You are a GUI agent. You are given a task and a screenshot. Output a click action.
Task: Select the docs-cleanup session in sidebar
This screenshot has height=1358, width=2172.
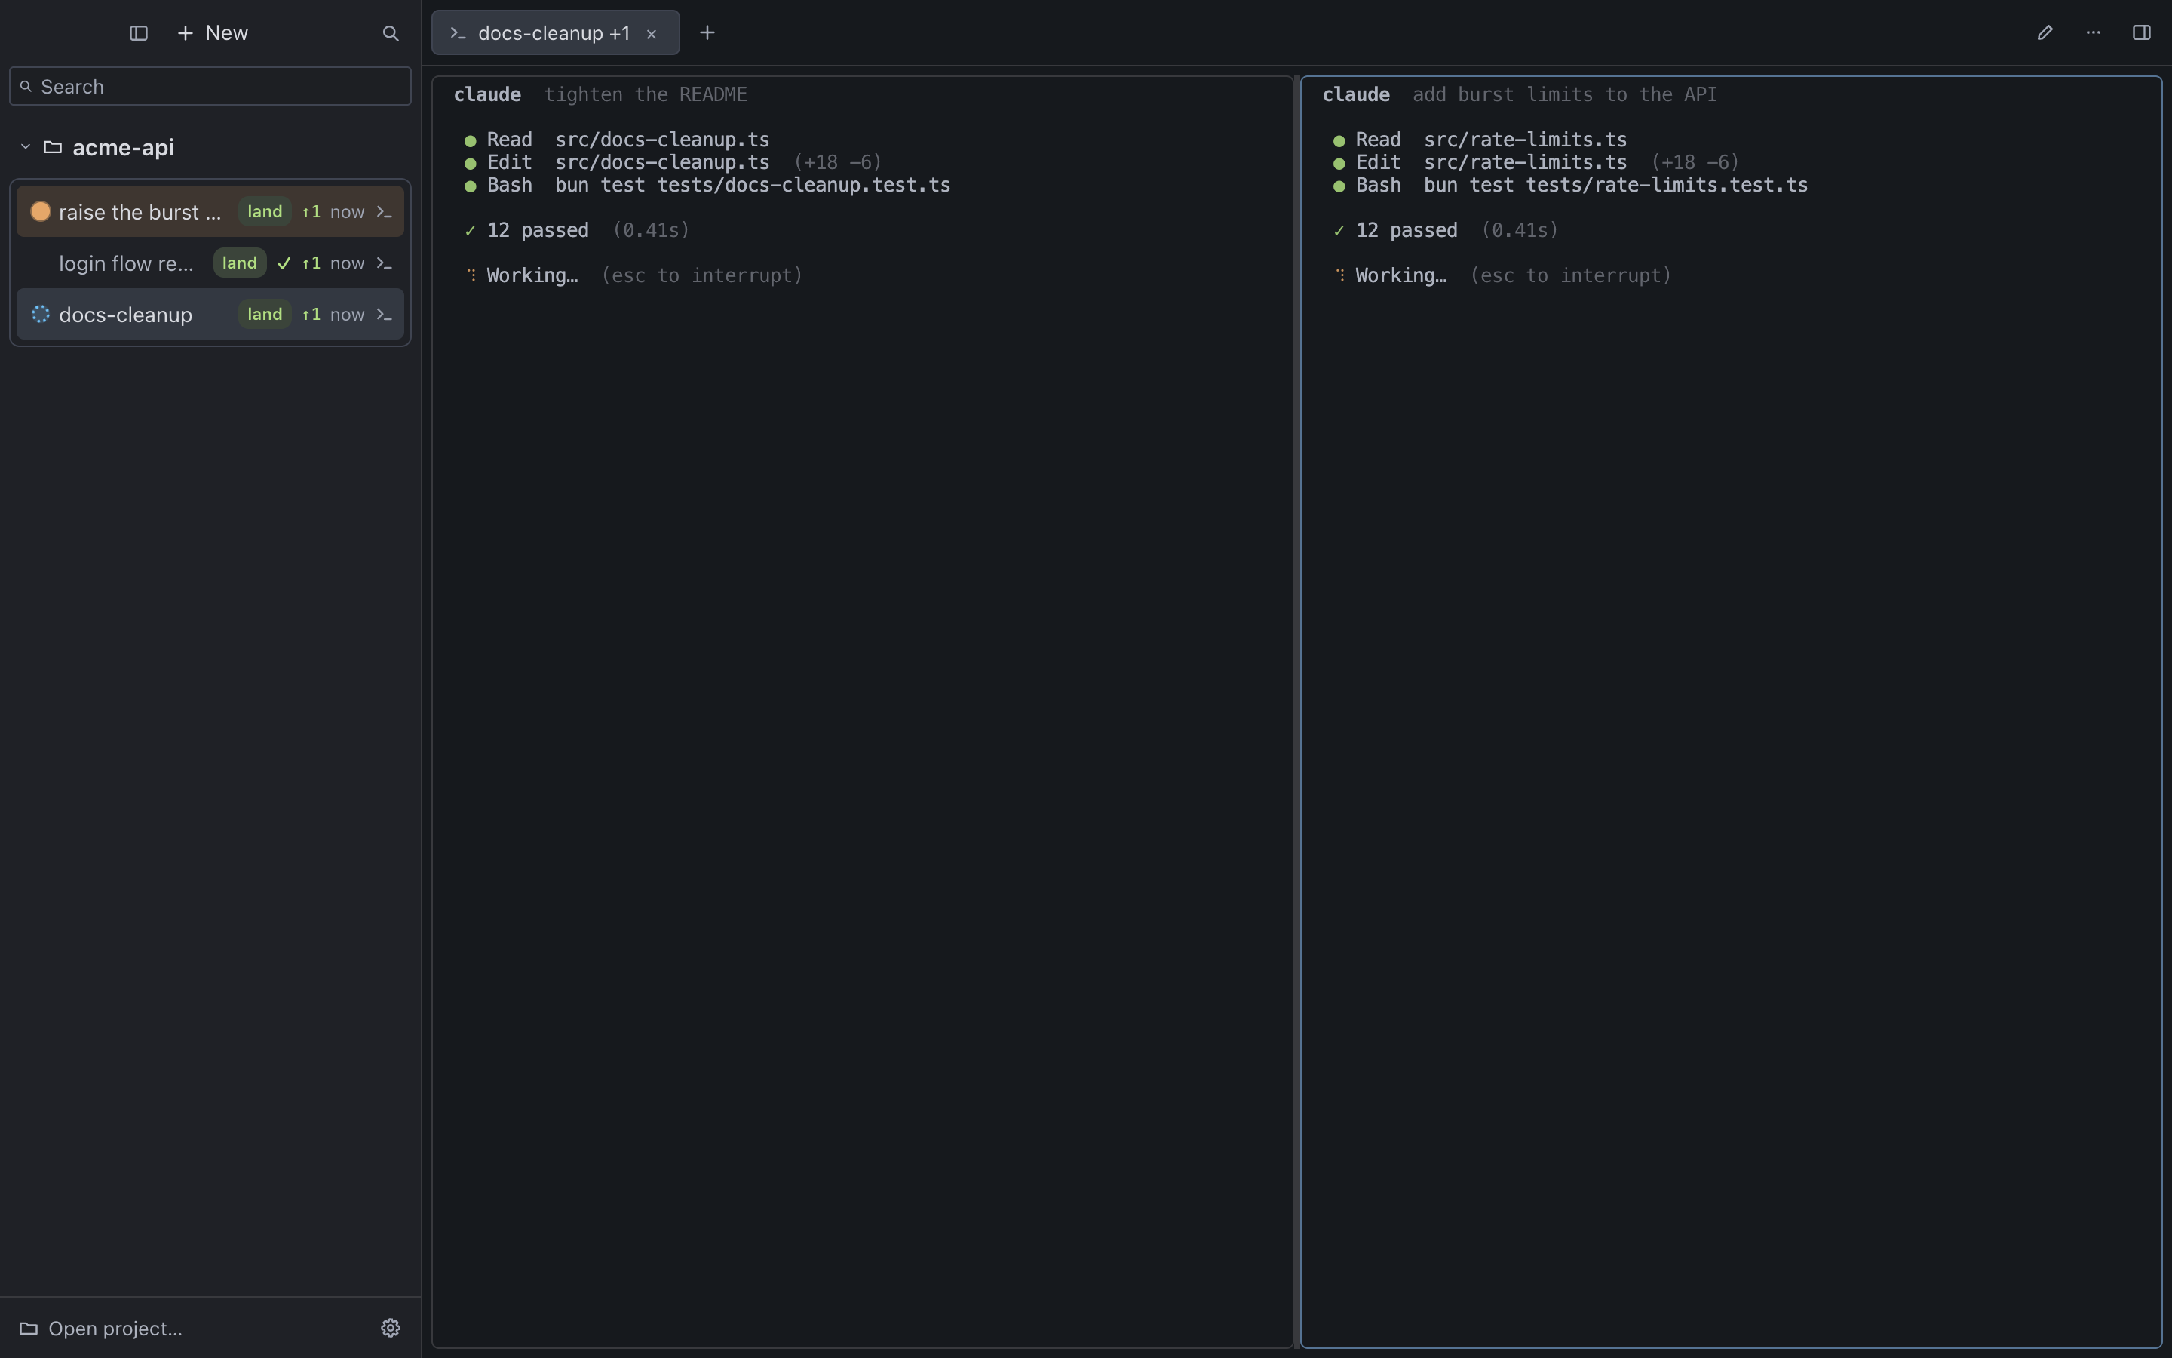pos(210,315)
